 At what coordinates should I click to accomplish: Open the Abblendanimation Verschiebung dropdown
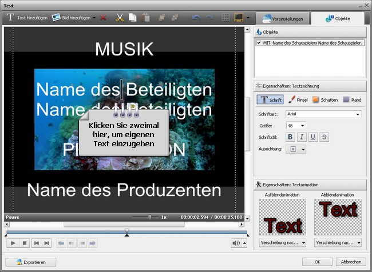click(x=338, y=243)
